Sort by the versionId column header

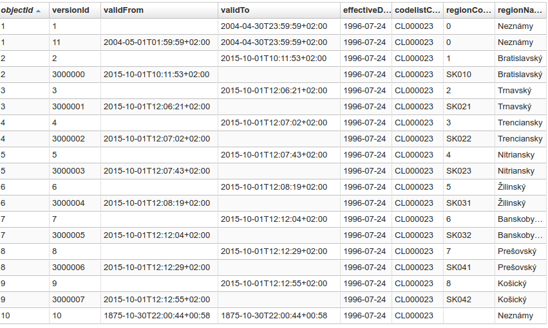[65, 10]
